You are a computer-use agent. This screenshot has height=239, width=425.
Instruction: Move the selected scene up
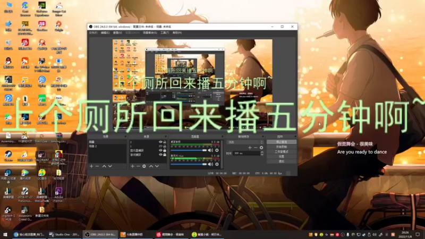click(x=104, y=166)
